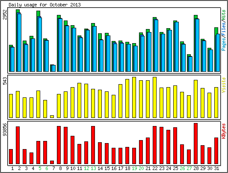Image resolution: width=228 pixels, height=173 pixels.
Task: Click day 7 on the x-axis
Action: tap(53, 168)
